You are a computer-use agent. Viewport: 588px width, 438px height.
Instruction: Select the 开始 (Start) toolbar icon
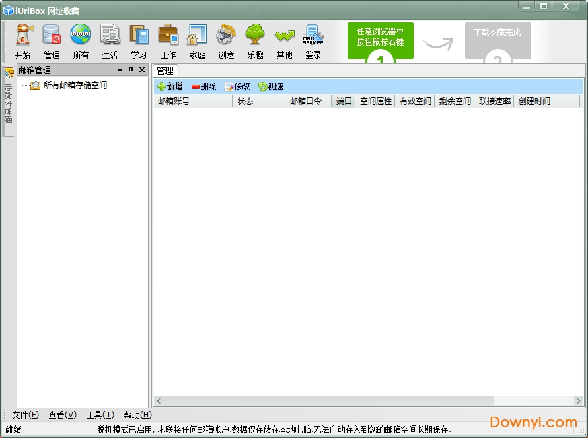point(23,40)
